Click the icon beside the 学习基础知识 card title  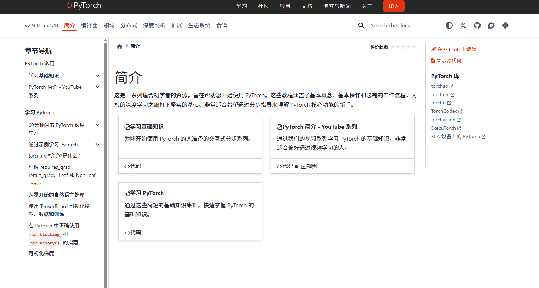point(127,127)
